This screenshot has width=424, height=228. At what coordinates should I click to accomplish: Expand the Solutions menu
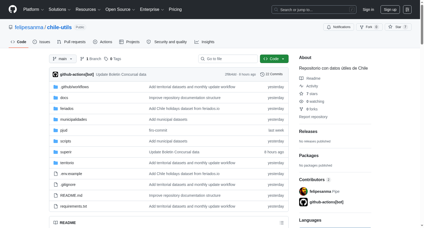click(60, 10)
